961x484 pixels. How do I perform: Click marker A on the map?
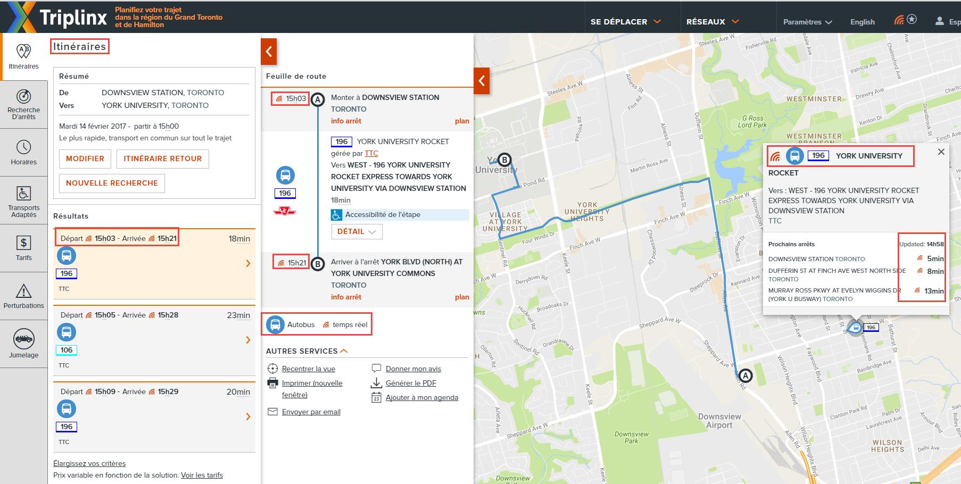point(746,376)
